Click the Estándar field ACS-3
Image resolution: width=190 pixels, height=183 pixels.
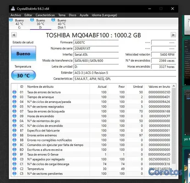pyautogui.click(x=125, y=73)
